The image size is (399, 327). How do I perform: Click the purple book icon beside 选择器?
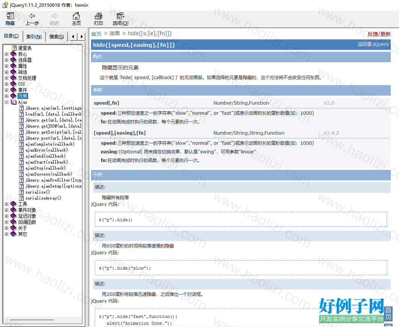[x=13, y=60]
